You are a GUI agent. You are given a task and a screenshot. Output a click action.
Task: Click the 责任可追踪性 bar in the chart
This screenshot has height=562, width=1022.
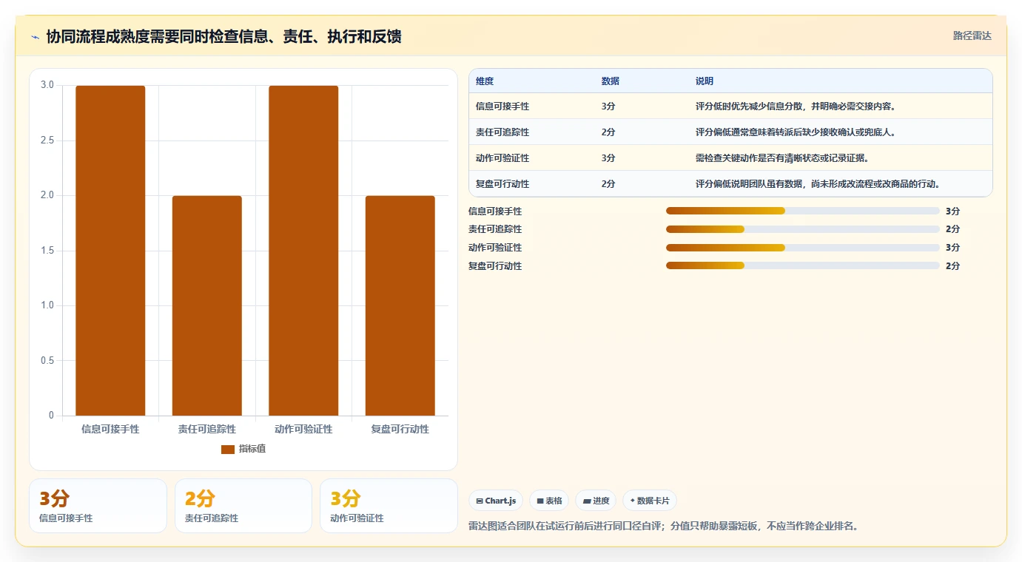207,305
